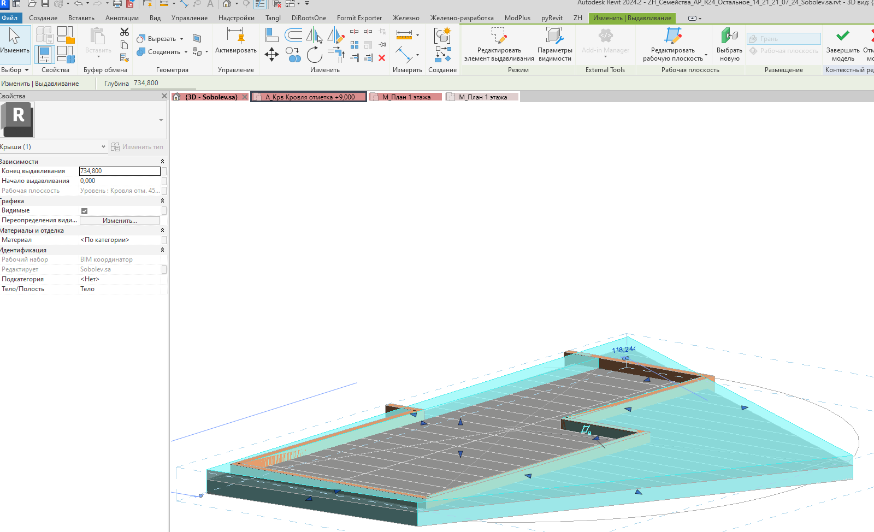The image size is (874, 532).
Task: Click associate parameter box for Видимые row
Action: click(164, 210)
